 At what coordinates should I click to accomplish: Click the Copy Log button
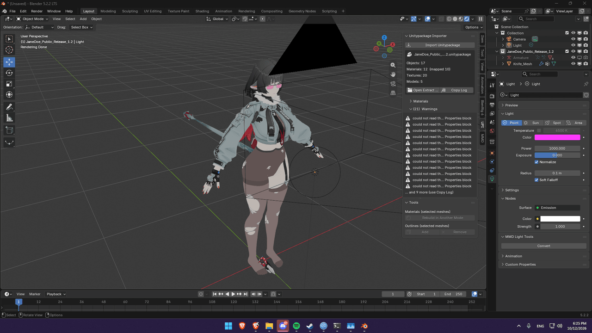pyautogui.click(x=457, y=90)
